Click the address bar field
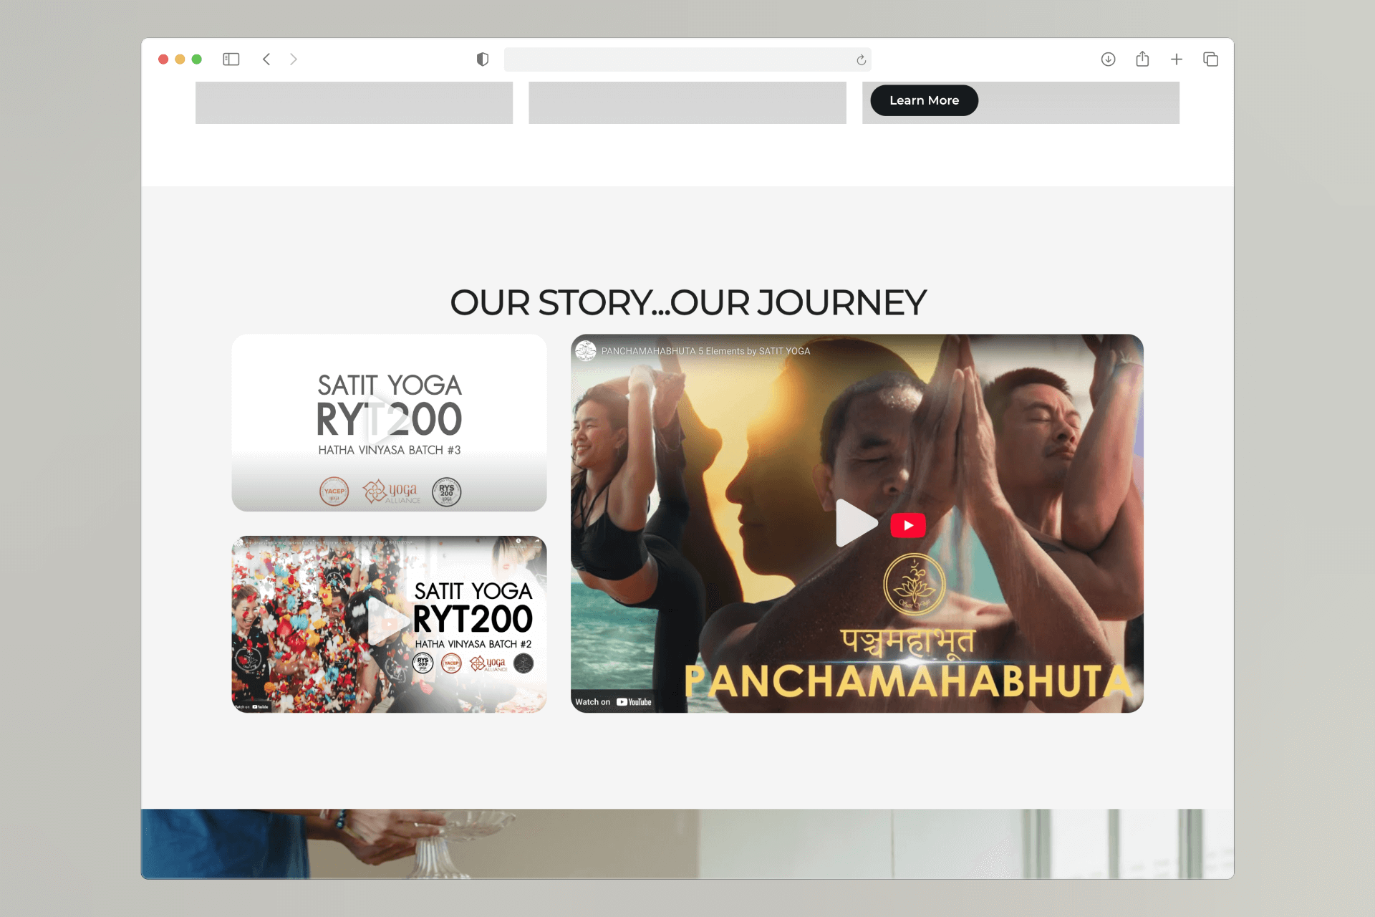The height and width of the screenshot is (917, 1375). click(687, 59)
